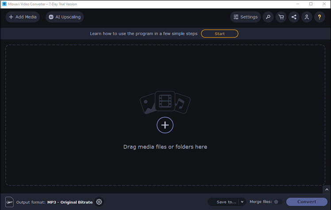Click MP3 - Original Bitrate text
Viewport: 331px width, 210px height.
[70, 202]
